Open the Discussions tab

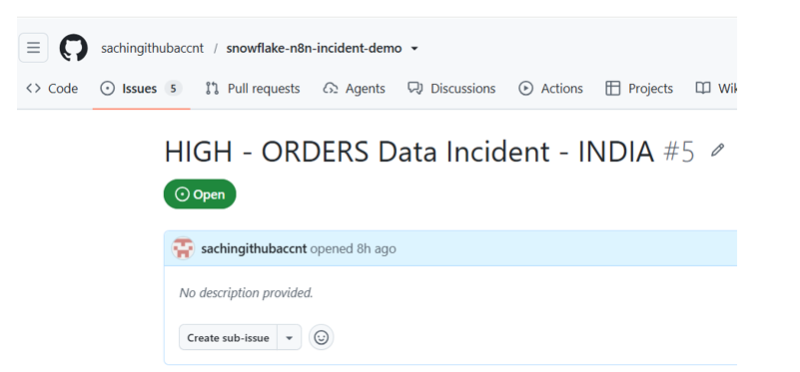coord(451,89)
